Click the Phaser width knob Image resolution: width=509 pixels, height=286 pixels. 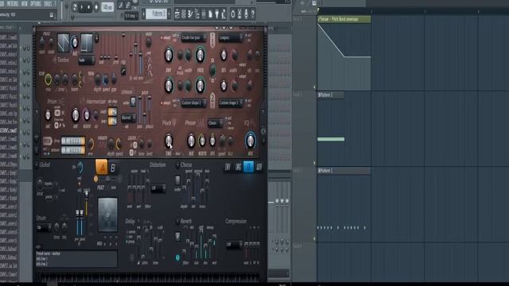click(202, 141)
